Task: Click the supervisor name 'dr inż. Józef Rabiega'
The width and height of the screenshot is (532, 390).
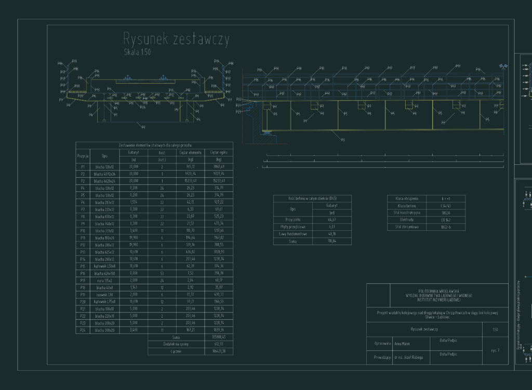Action: coord(408,357)
